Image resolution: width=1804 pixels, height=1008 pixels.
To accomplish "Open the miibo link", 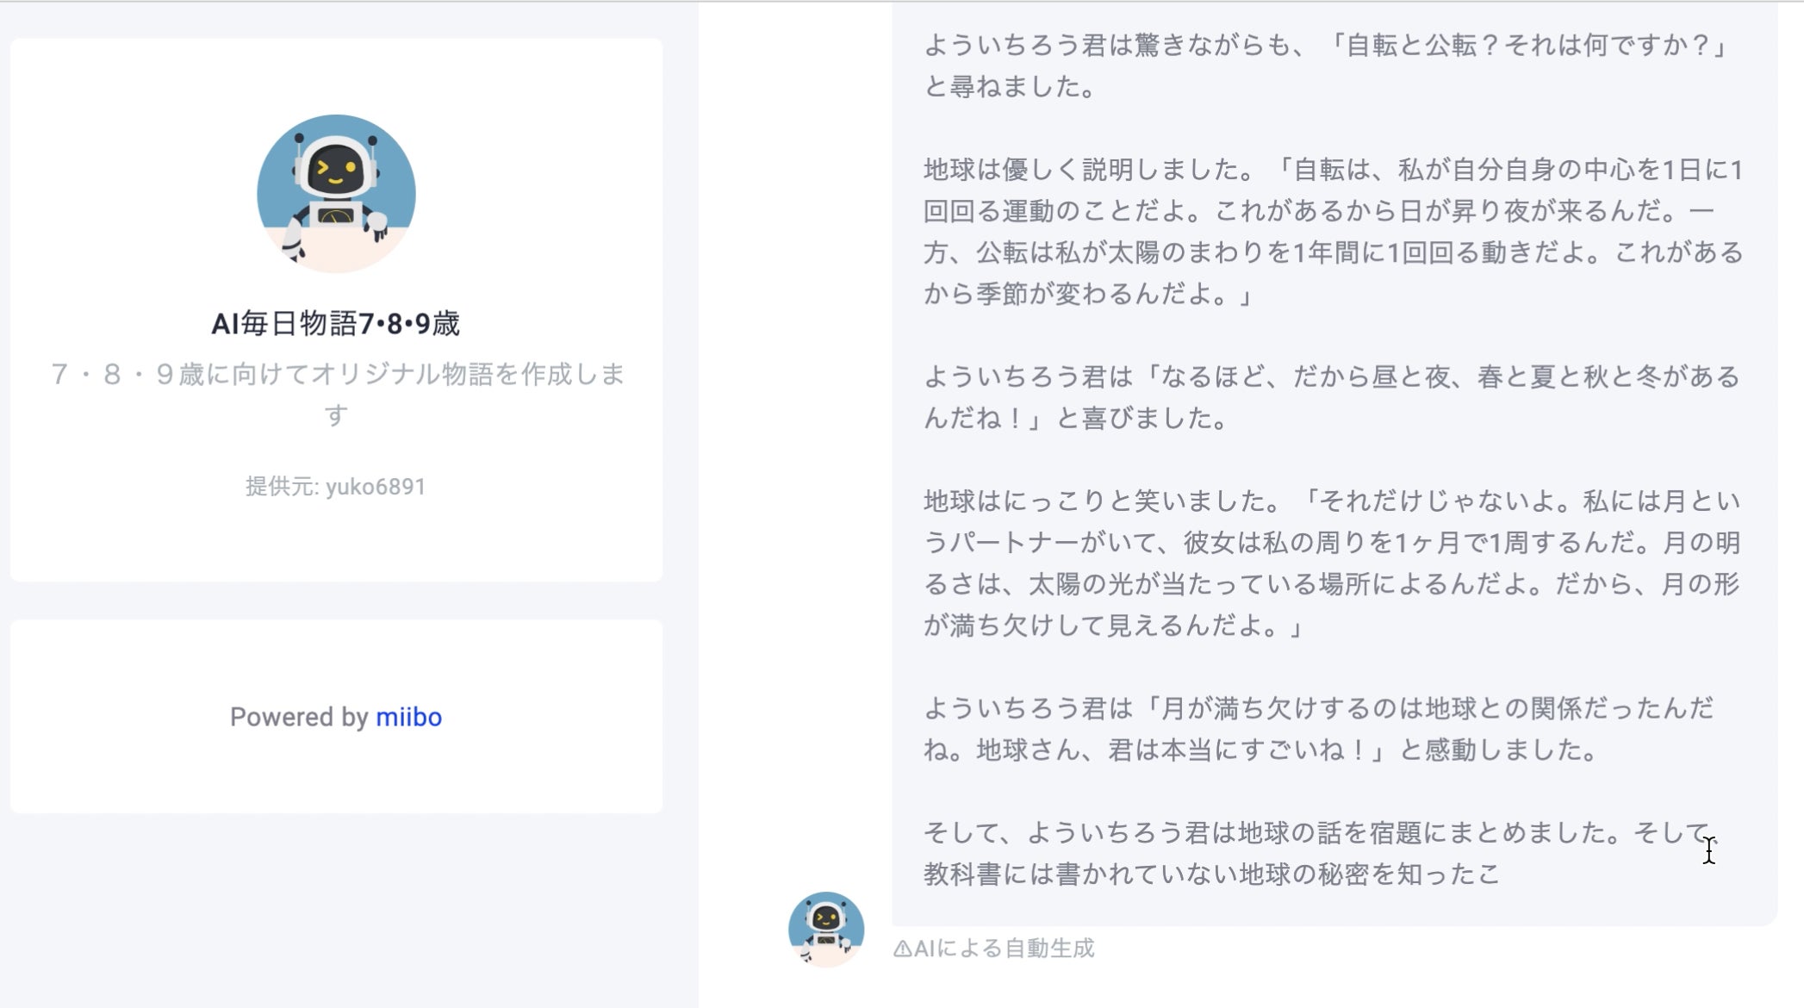I will coord(408,717).
